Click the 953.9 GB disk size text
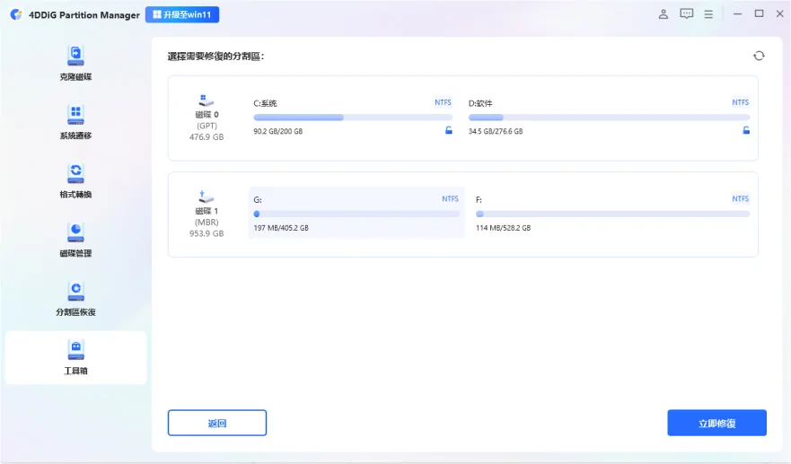791x464 pixels. [x=207, y=233]
